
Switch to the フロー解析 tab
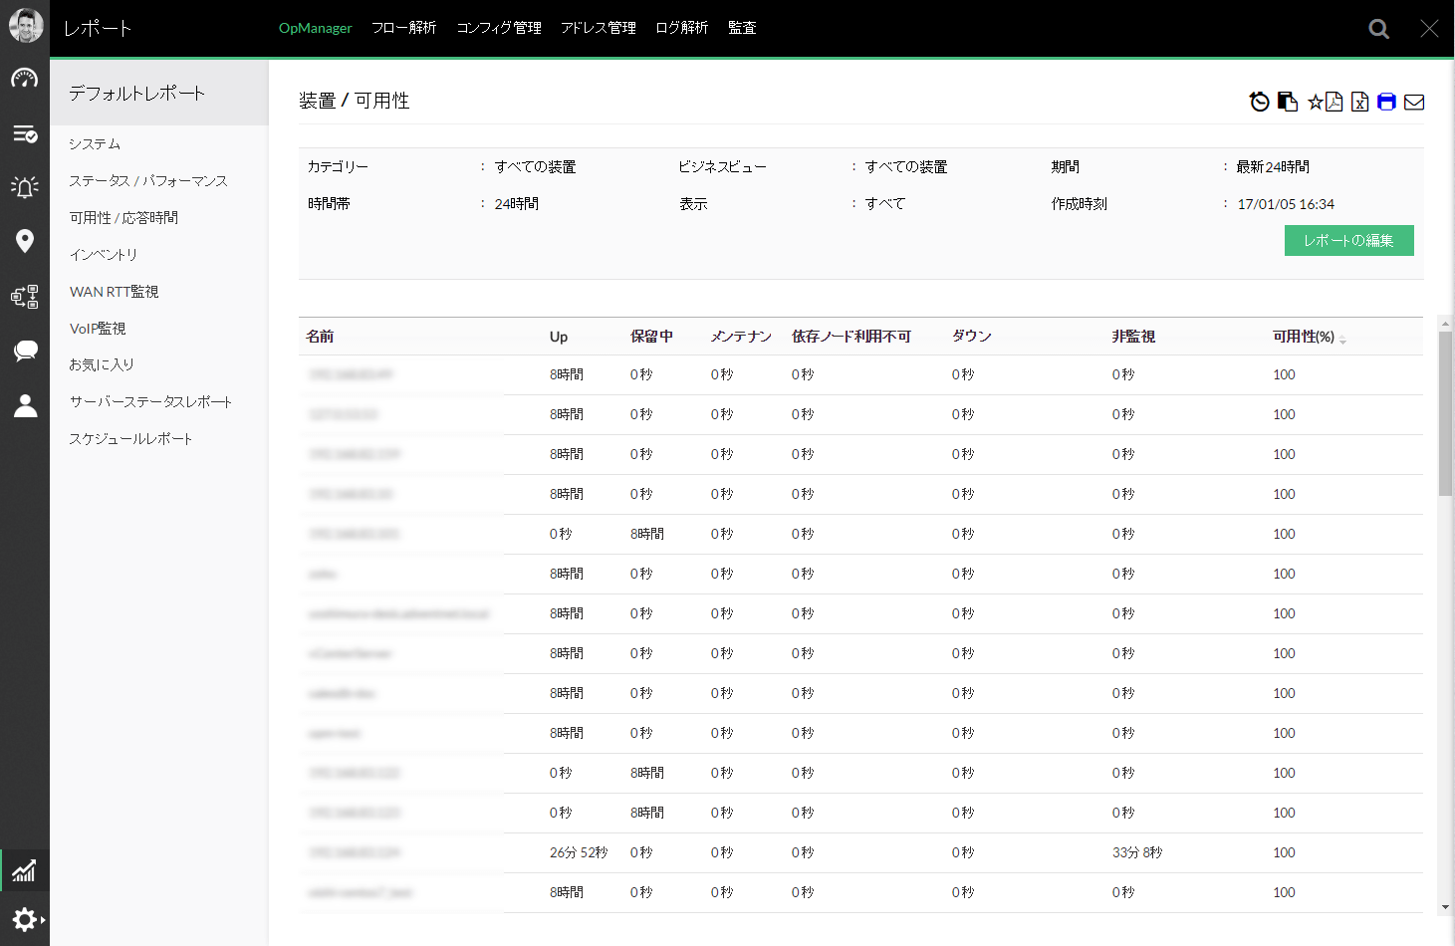pos(404,28)
